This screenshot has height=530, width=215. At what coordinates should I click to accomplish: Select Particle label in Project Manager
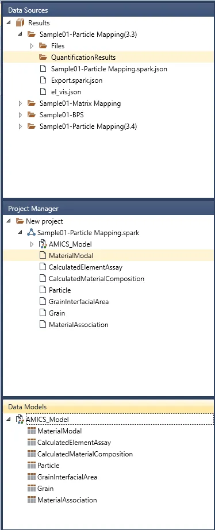[60, 290]
